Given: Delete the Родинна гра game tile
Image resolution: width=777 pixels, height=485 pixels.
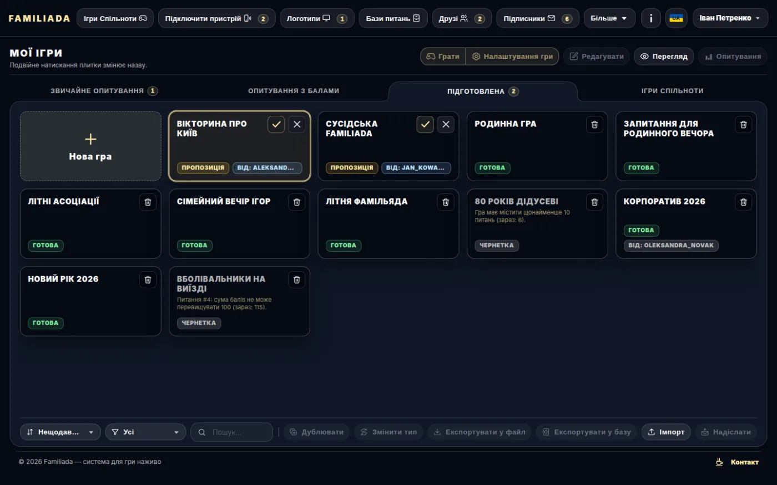Looking at the screenshot, I should click(594, 125).
